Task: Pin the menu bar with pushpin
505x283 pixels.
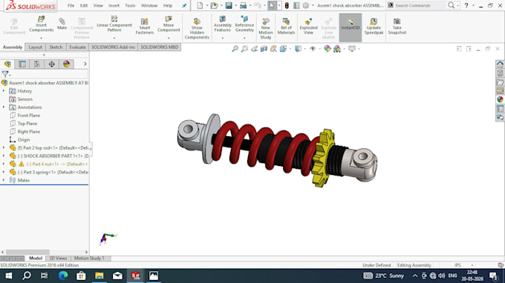Action: point(184,5)
